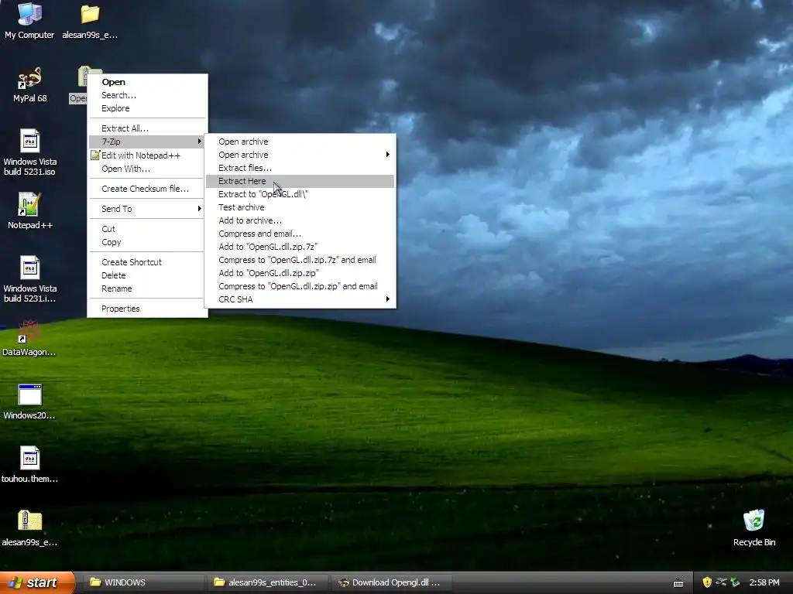
Task: Select the Notepad++ desktop shortcut
Action: coord(29,211)
